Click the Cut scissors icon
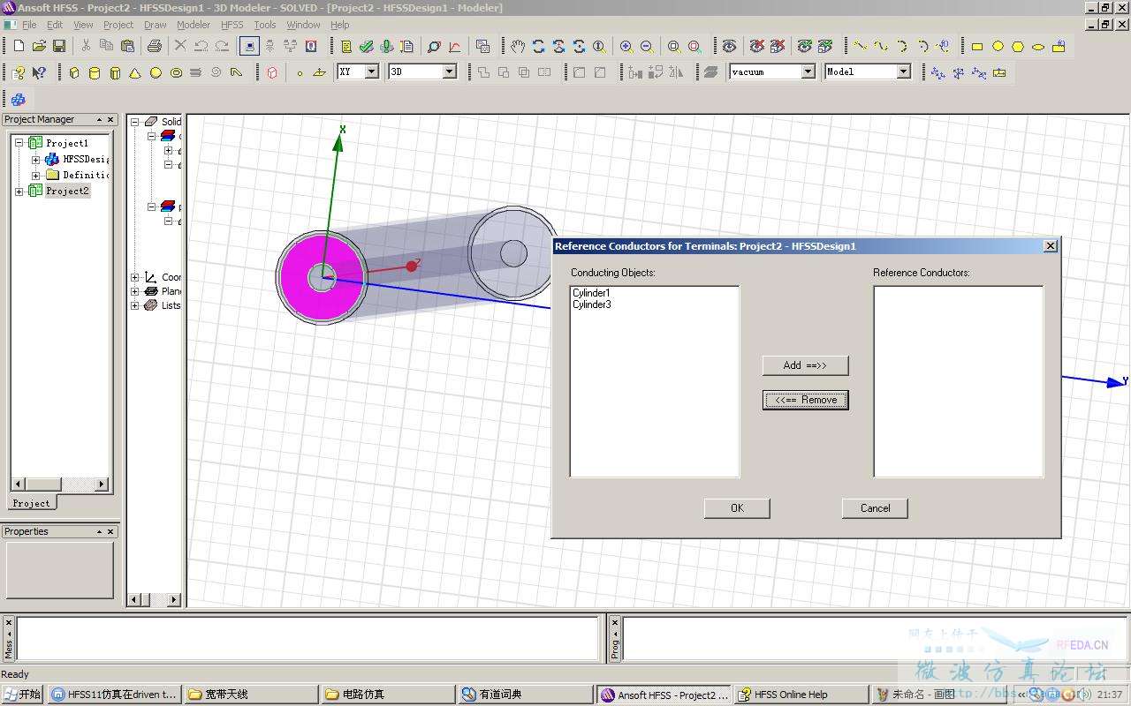Viewport: 1131px width, 706px height. (86, 46)
